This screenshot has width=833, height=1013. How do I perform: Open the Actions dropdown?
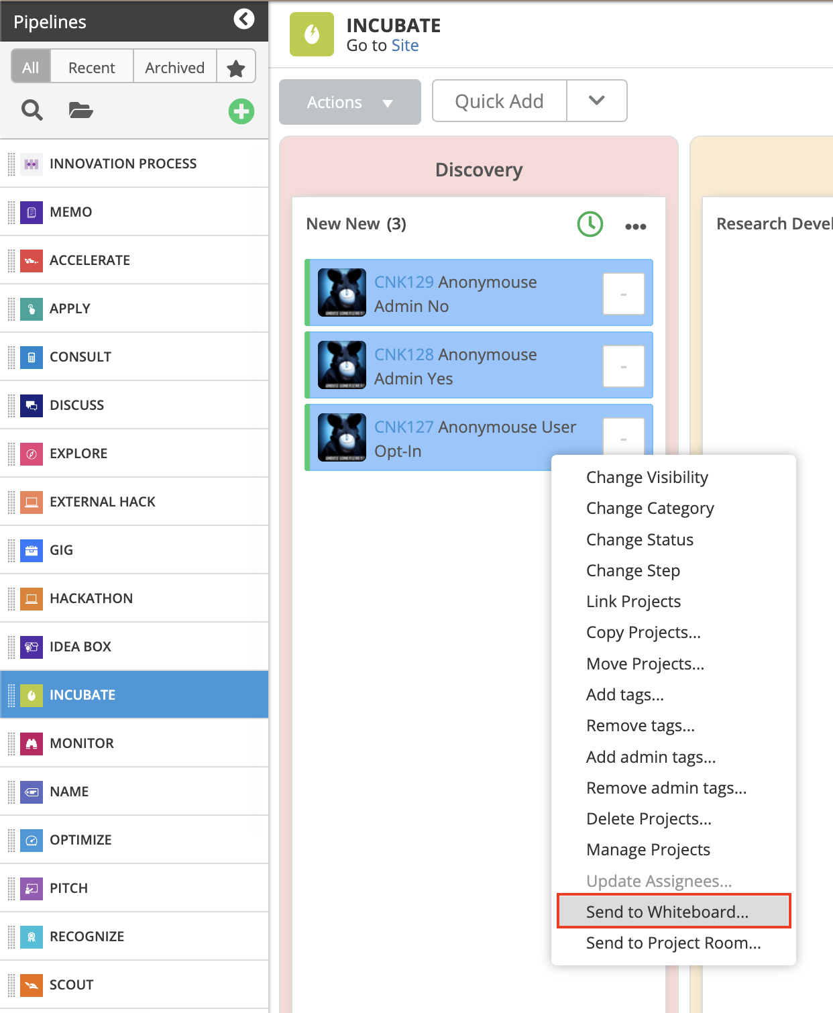point(350,102)
